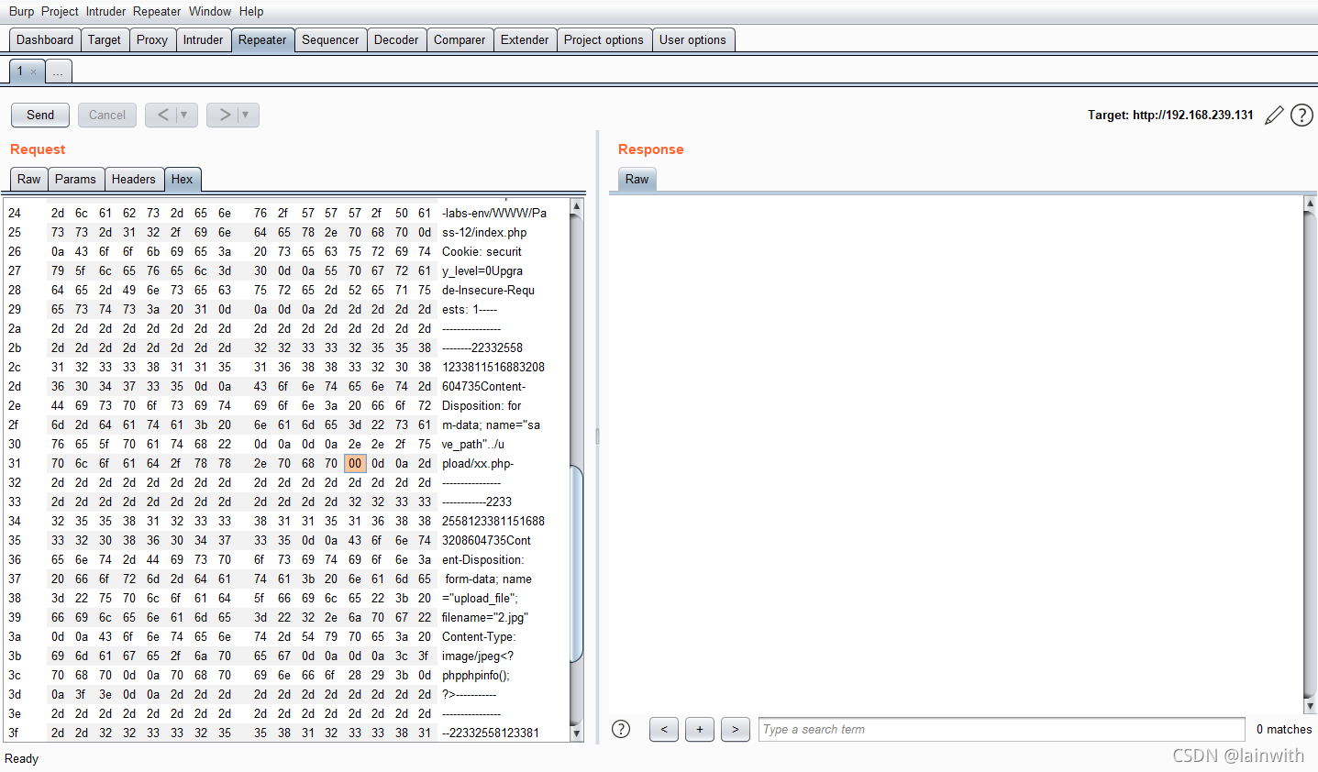Add a new Repeater tab with ellipsis

58,72
